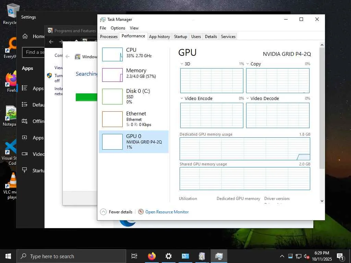Open Task View from the taskbar

(x=134, y=256)
